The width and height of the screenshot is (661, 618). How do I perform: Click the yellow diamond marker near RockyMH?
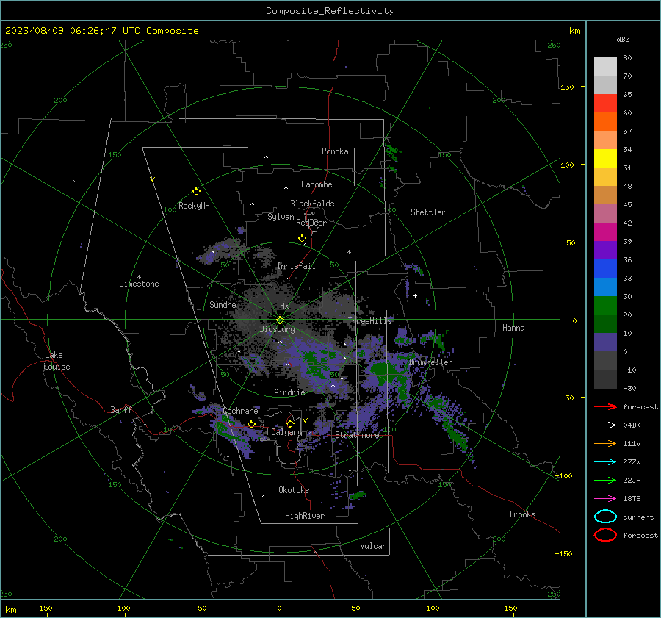click(x=196, y=191)
